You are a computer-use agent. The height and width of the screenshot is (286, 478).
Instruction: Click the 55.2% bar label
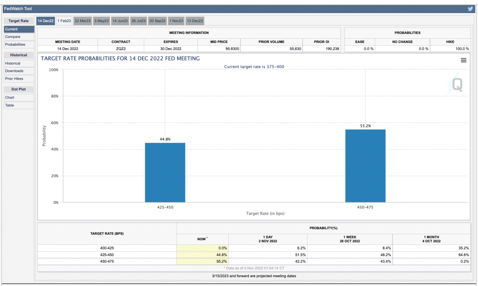366,126
